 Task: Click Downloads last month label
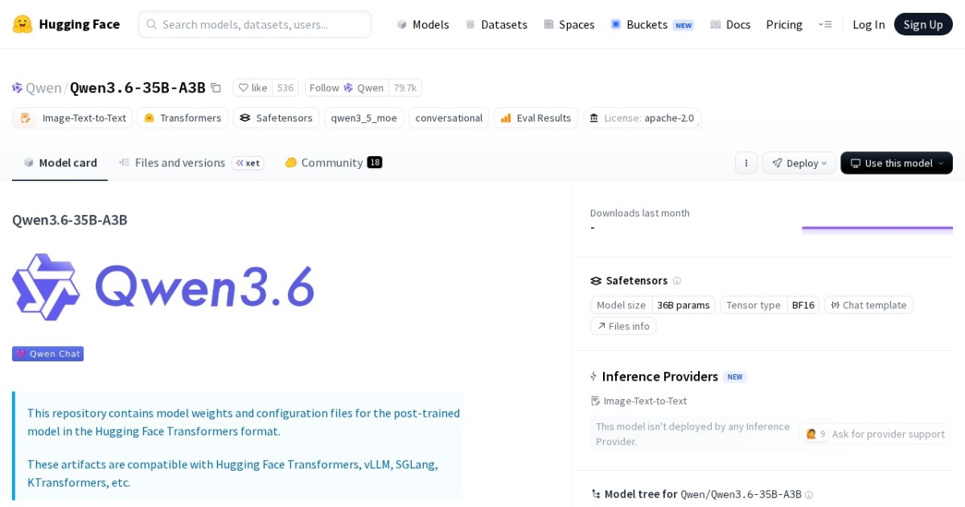click(x=640, y=213)
